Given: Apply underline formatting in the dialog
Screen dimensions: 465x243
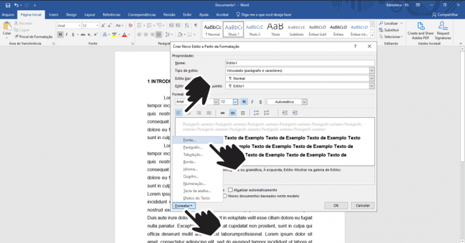Looking at the screenshot, I should 259,102.
